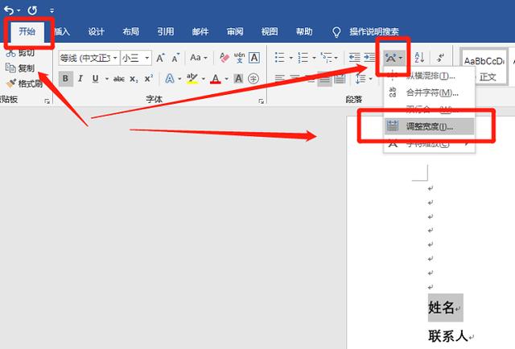The image size is (515, 349).
Task: Click the 复制 copy button
Action: 20,68
